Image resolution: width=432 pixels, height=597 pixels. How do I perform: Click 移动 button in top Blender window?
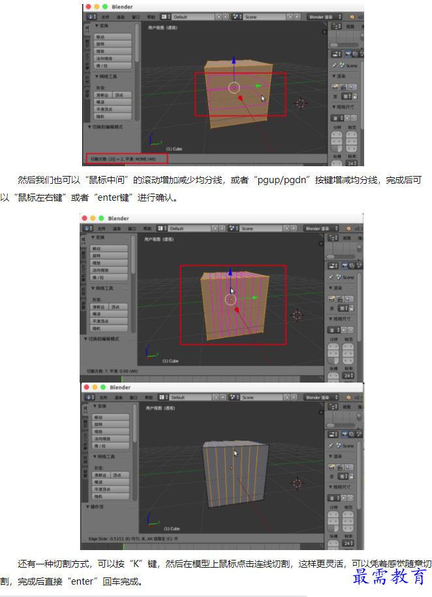point(112,37)
